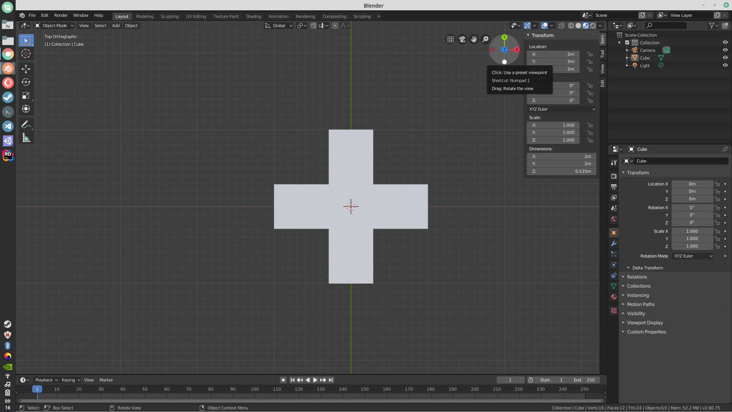This screenshot has height=412, width=732.
Task: Open the Scene properties tab
Action: (x=613, y=208)
